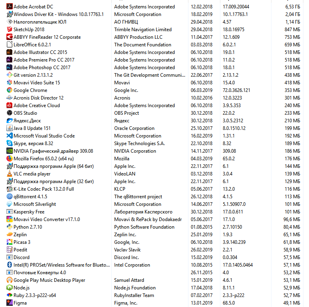Viewport: 309px width, 307px height.
Task: Click the Adobe Premiere Pro icon
Action: [x=10, y=60]
